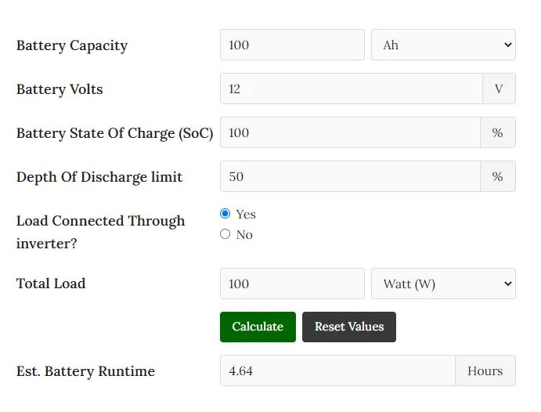Click the Total Load value field
Screen dimensions: 541x412
coord(292,284)
